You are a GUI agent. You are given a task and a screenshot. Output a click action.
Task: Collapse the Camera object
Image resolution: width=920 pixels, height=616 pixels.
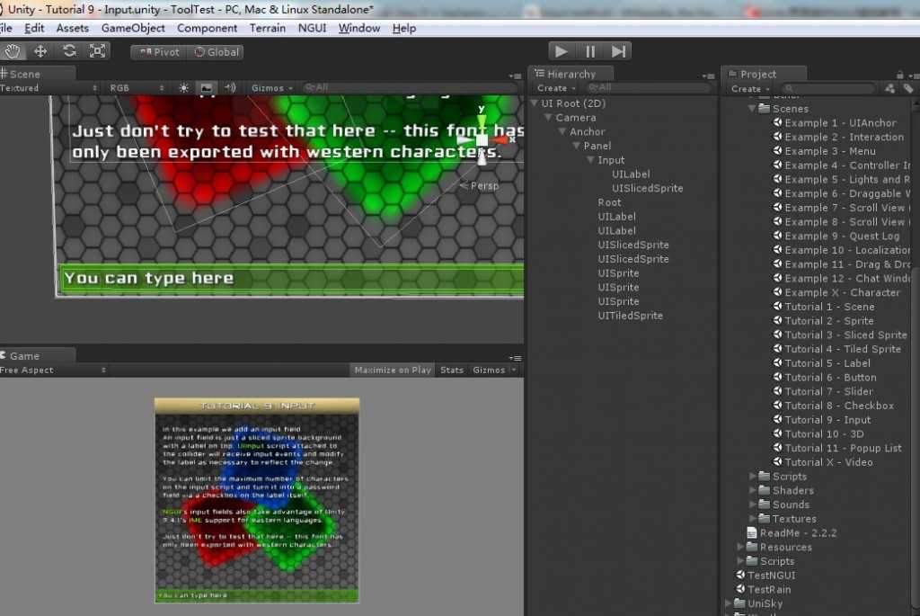click(x=549, y=118)
